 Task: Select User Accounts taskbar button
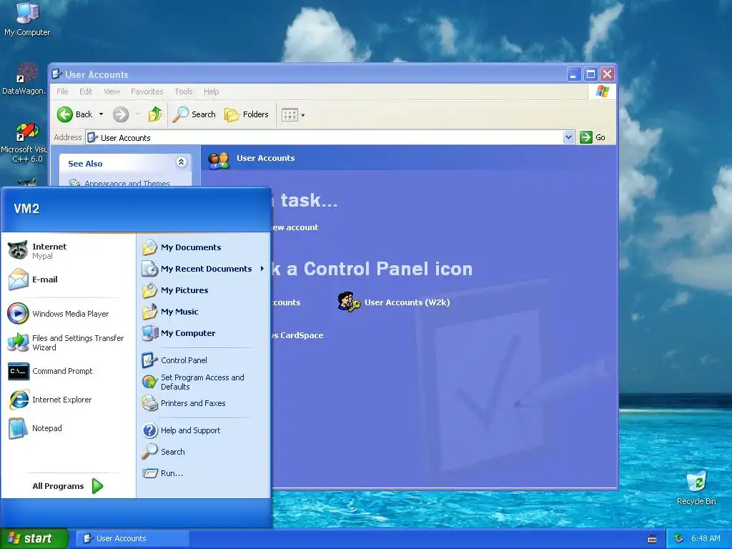click(x=132, y=538)
